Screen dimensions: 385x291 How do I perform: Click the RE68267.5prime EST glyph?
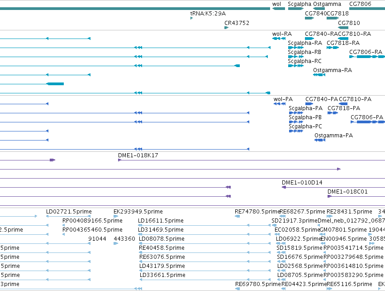pyautogui.click(x=283, y=216)
